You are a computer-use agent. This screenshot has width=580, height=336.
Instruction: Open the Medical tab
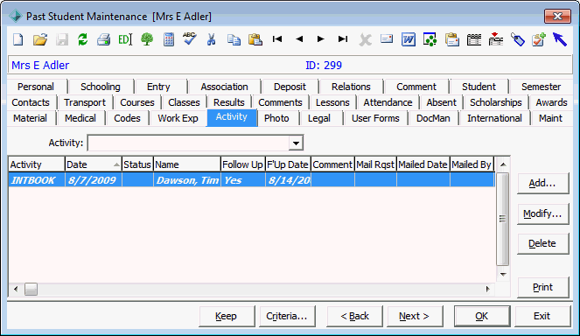pyautogui.click(x=80, y=118)
